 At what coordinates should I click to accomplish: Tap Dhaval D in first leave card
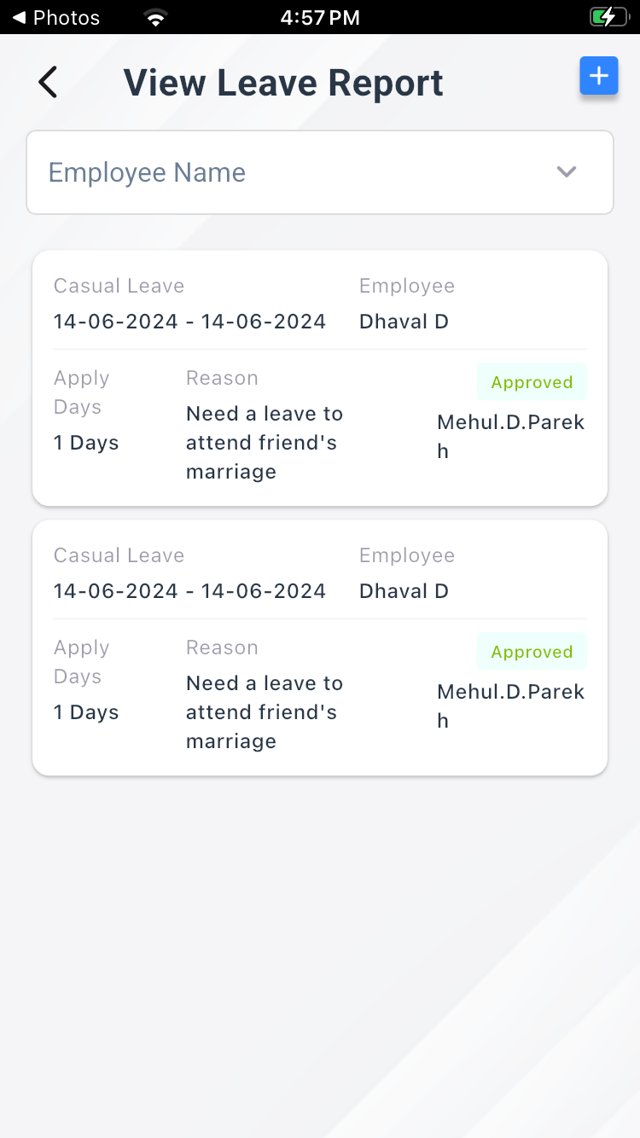tap(404, 322)
